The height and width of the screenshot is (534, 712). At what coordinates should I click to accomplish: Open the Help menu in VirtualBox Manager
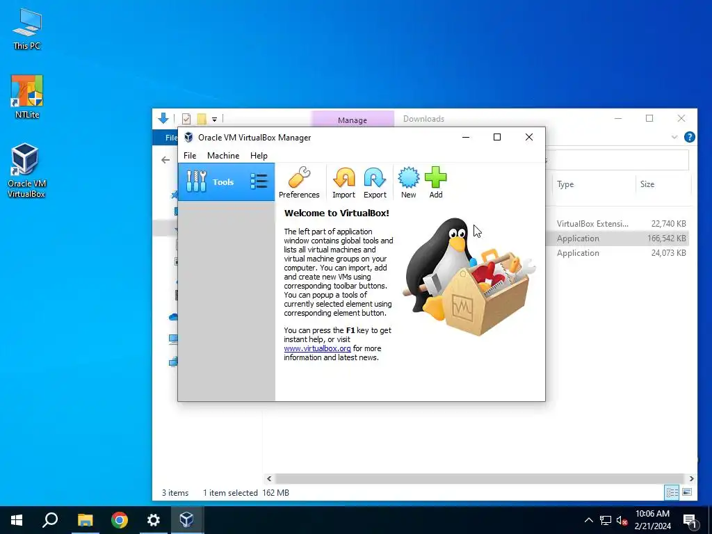pos(259,155)
